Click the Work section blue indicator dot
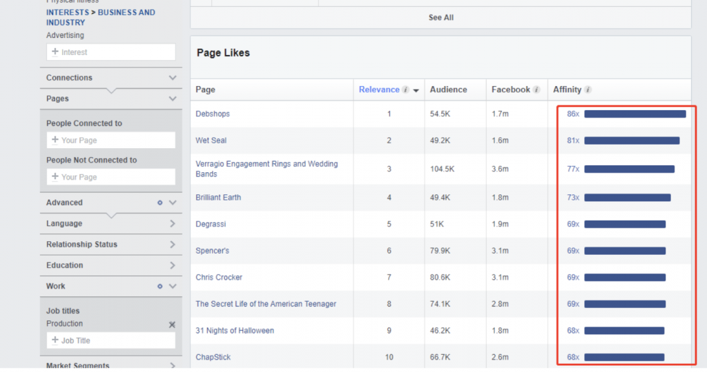 coord(159,286)
